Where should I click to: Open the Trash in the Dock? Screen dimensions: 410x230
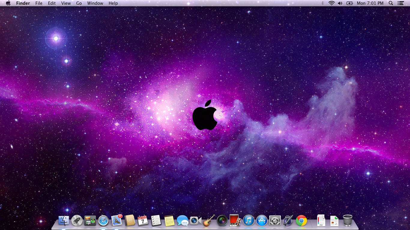[348, 220]
